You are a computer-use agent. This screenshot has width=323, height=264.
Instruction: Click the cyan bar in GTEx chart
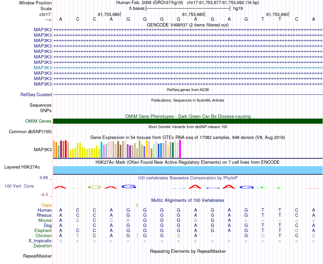101,150
